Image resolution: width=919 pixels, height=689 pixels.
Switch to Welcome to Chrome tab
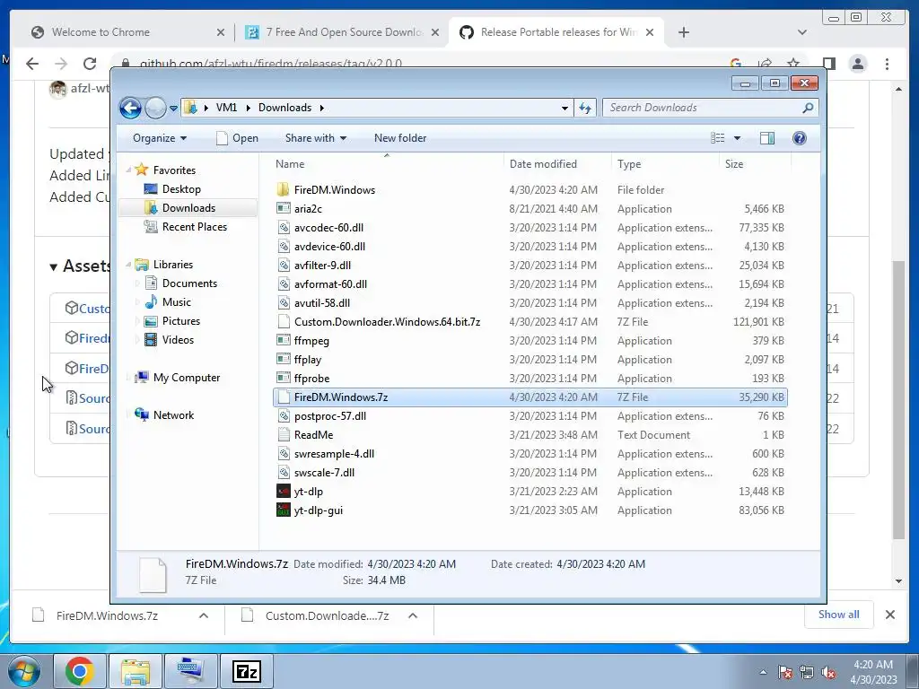127,32
